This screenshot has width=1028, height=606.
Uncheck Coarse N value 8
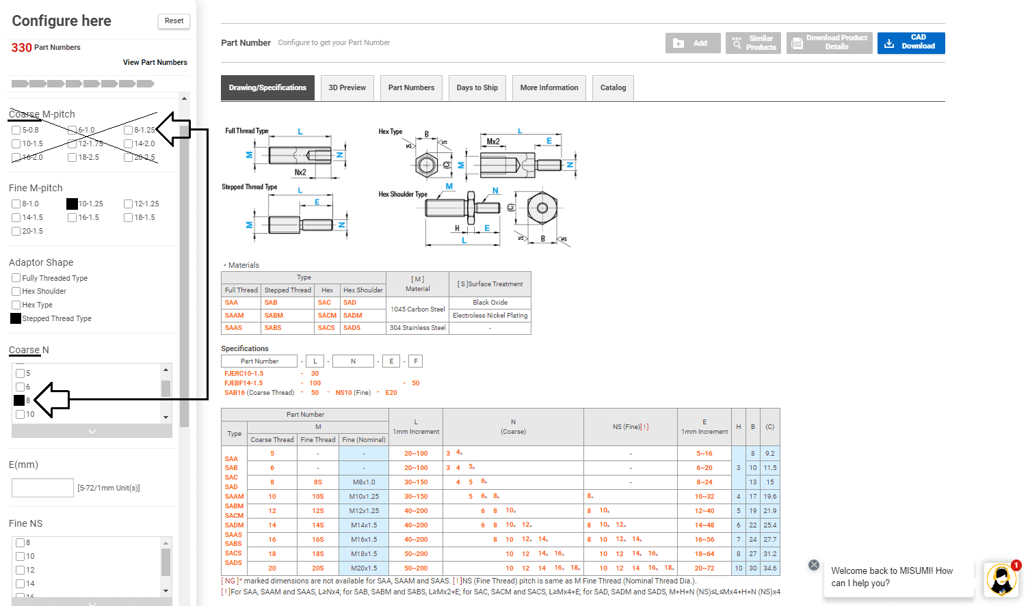(19, 400)
